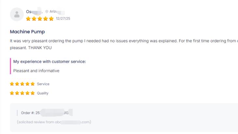Click the "Pleasant and informative" response text
238x134 pixels.
pos(36,70)
